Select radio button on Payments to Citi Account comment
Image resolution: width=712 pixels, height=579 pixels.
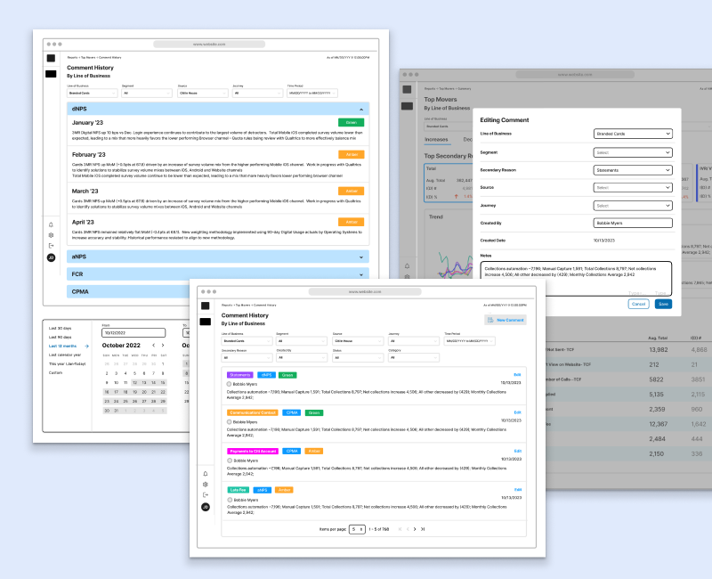tap(229, 461)
